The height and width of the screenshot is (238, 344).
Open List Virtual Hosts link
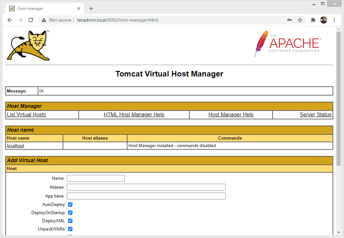(x=27, y=114)
